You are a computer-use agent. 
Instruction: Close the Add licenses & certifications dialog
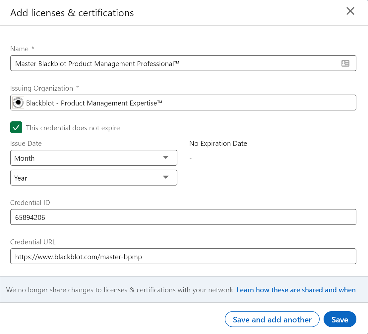pos(350,11)
